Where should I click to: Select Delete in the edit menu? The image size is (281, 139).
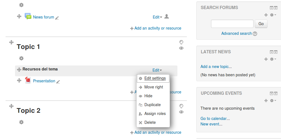coord(150,122)
